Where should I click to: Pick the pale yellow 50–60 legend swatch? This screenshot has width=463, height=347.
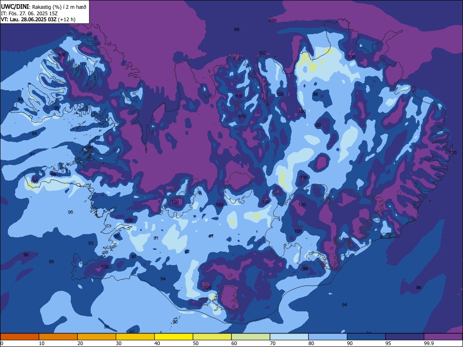(x=212, y=337)
